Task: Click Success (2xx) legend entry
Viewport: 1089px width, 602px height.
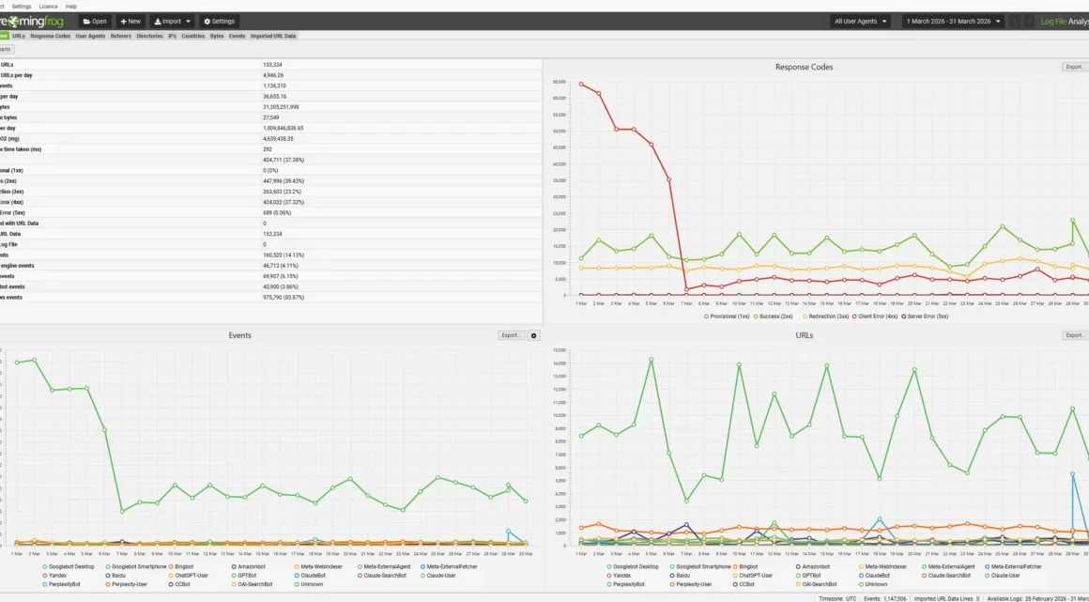Action: tap(773, 316)
